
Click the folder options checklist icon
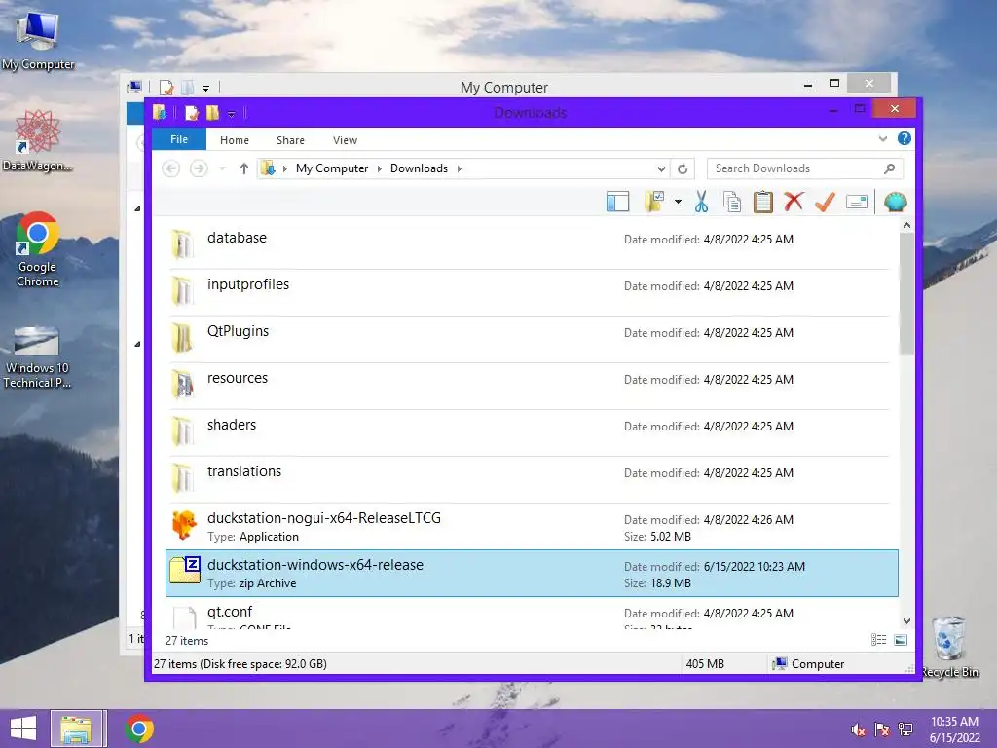pos(654,202)
